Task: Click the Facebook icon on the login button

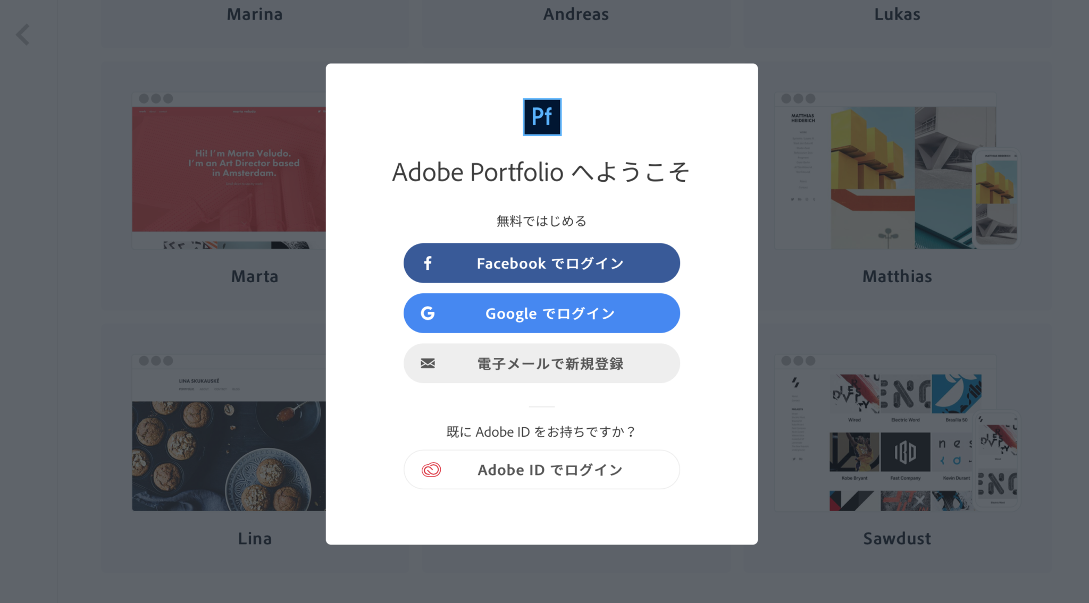Action: [x=428, y=262]
